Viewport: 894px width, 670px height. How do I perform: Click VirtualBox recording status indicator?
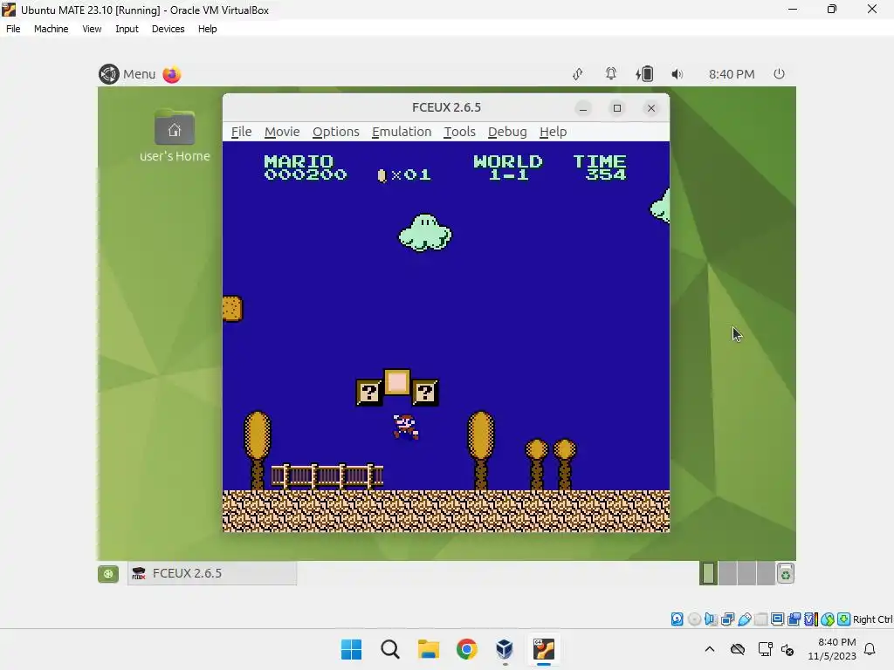pyautogui.click(x=794, y=619)
